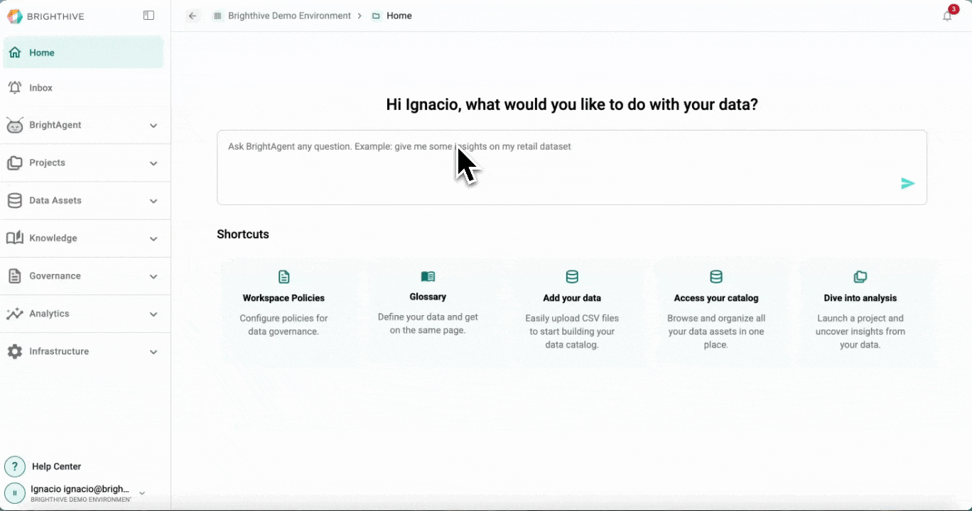
Task: Send the prompt with paper-plane icon
Action: click(907, 184)
